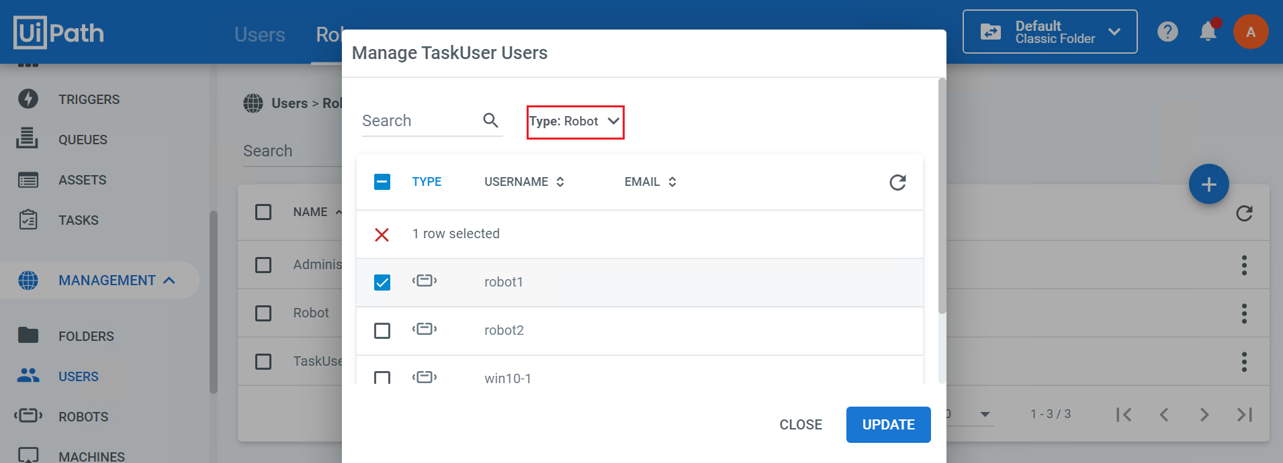Click the UPDATE button
This screenshot has height=463, width=1283.
coord(889,425)
